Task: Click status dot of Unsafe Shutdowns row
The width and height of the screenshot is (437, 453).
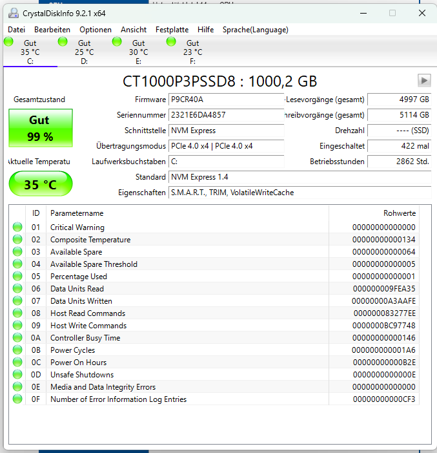Action: point(17,374)
